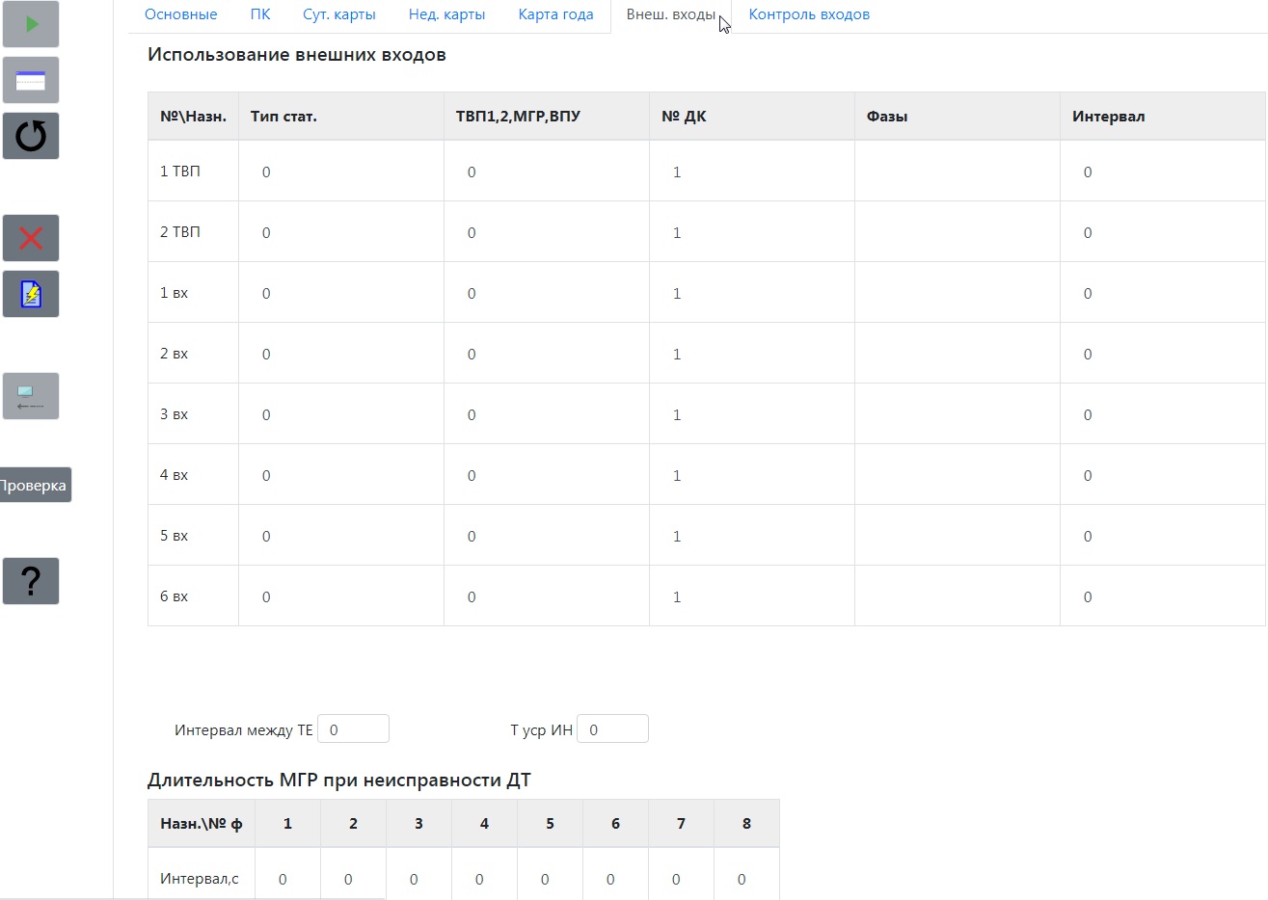The image size is (1268, 900).
Task: Open the Нед. карты tab
Action: 446,14
